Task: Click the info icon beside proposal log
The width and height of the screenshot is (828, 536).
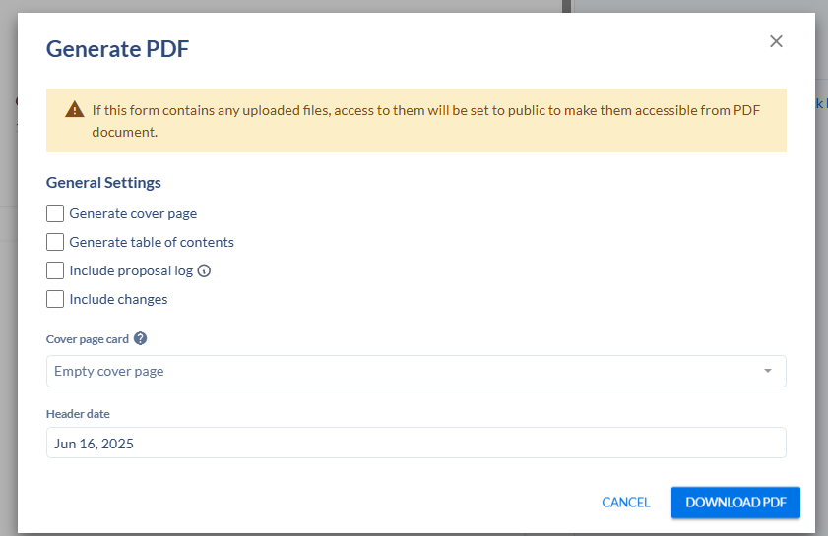Action: point(205,270)
